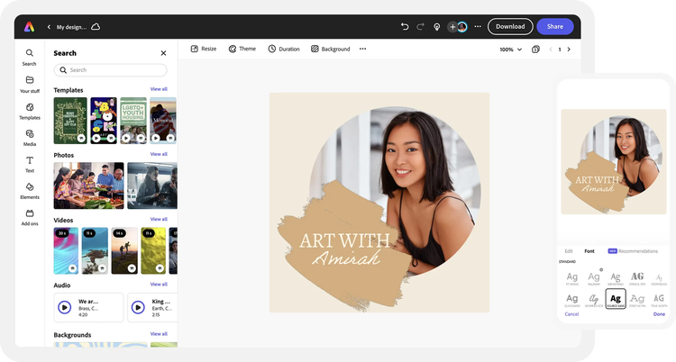Choose the Quicksand font
Image resolution: width=676 pixels, height=362 pixels.
tap(572, 300)
